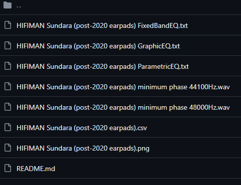Click file icon next to 48000Hz.wav file
Image resolution: width=241 pixels, height=185 pixels.
tap(7, 107)
